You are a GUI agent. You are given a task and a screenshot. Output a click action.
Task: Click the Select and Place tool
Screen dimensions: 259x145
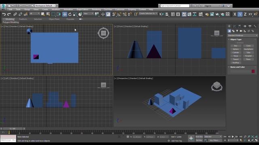(x=80, y=14)
